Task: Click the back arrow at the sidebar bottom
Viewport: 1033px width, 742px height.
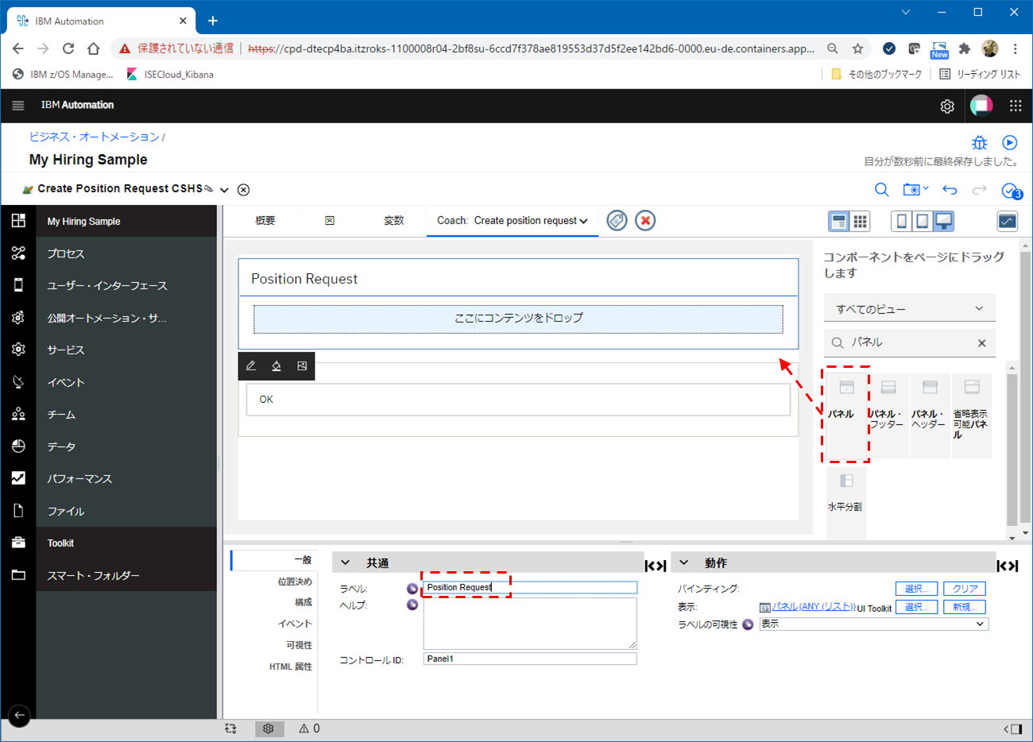Action: tap(19, 715)
